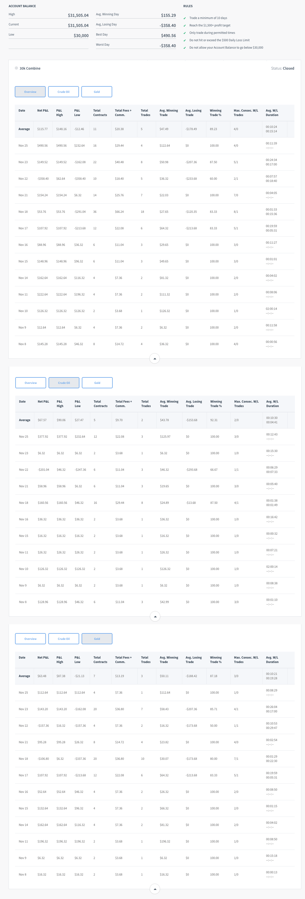
Task: Collapse the Gold table using its up arrow
Action: click(154, 889)
